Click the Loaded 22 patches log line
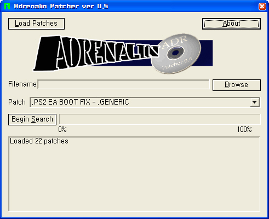Screen dimensions: 269x219 [39, 141]
